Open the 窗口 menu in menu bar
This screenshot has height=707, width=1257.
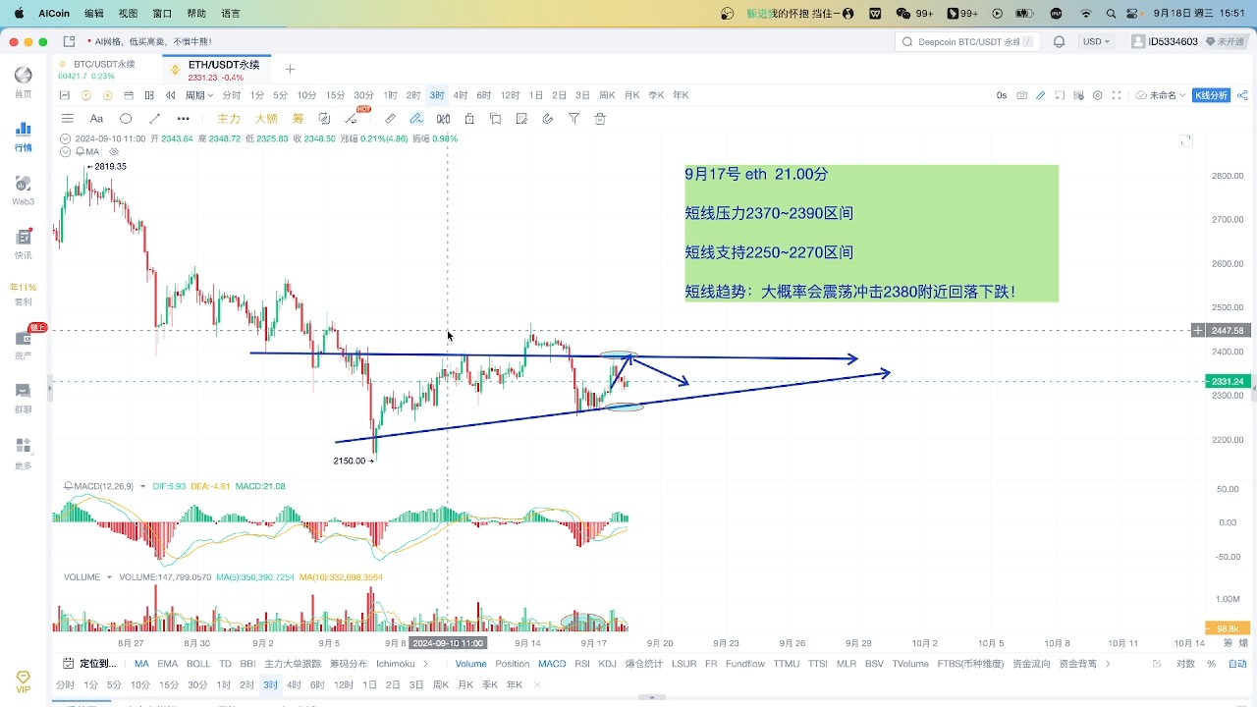pos(162,14)
